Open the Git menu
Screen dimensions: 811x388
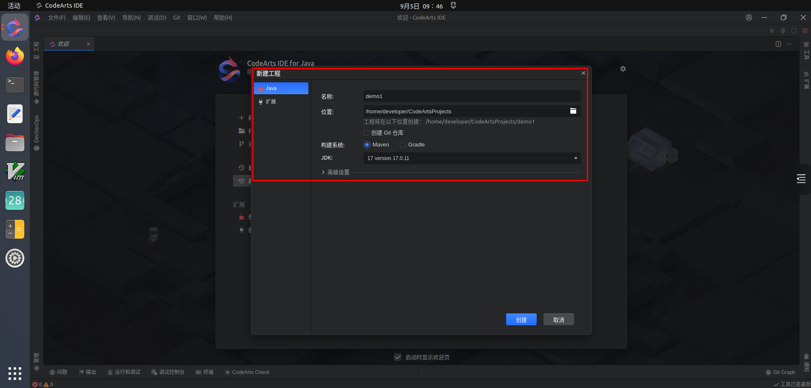[x=177, y=18]
